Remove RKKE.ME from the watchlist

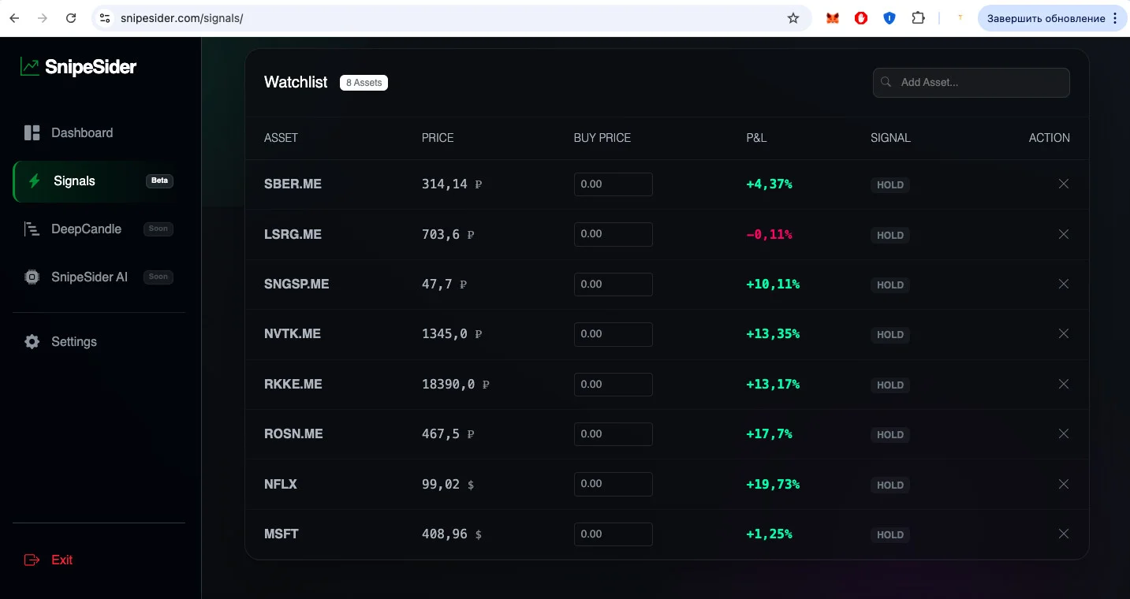coord(1063,384)
